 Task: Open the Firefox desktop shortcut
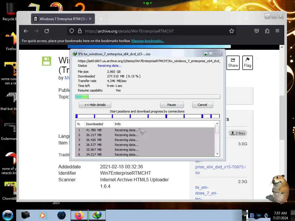pos(11,41)
